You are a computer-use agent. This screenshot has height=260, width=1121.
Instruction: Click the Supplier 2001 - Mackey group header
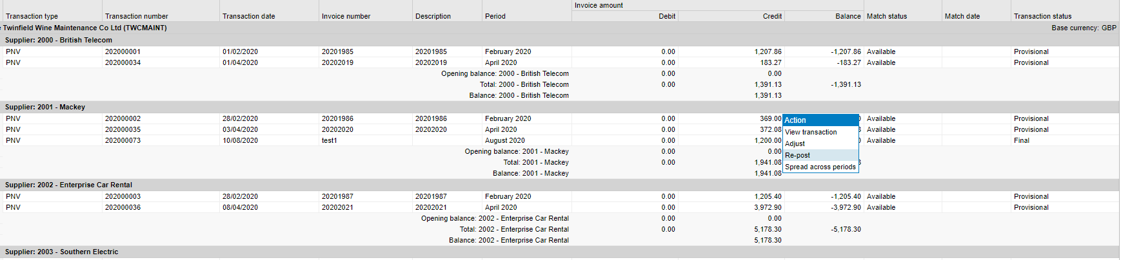point(45,107)
